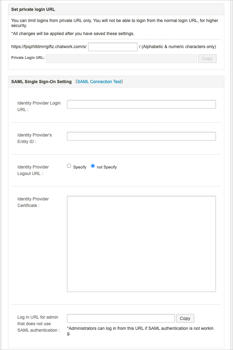Click the admin login URL input field
The image size is (233, 350).
coord(121,318)
